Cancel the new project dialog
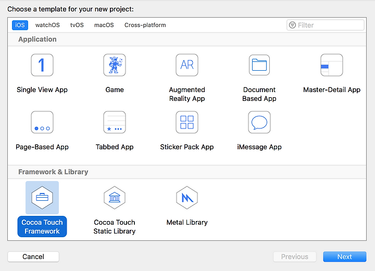The width and height of the screenshot is (375, 271). point(33,256)
